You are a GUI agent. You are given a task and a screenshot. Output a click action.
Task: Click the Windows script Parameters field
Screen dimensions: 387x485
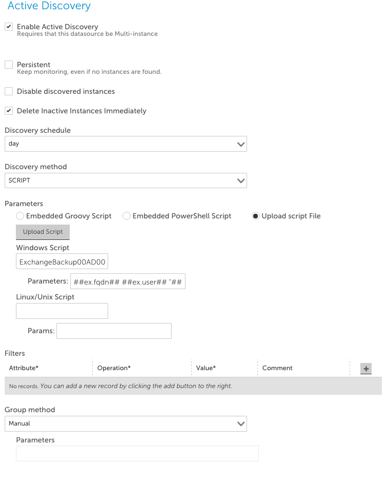(x=128, y=281)
